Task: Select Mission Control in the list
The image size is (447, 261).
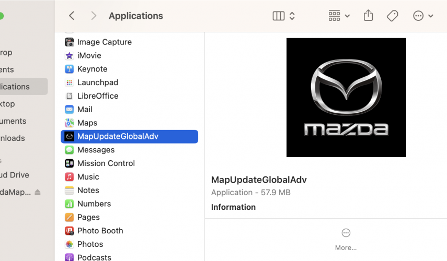Action: click(106, 163)
